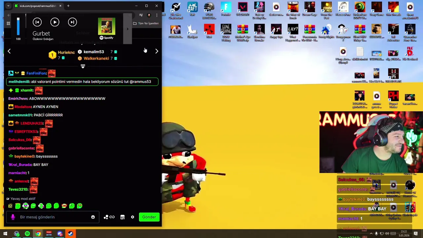The width and height of the screenshot is (423, 238).
Task: Select the Jail Adventure desktop icon
Action: (393, 33)
